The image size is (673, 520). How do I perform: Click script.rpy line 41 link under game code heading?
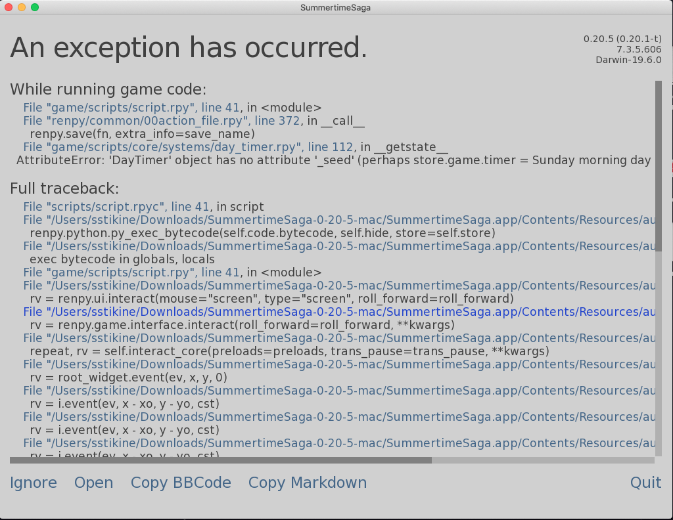tap(131, 108)
